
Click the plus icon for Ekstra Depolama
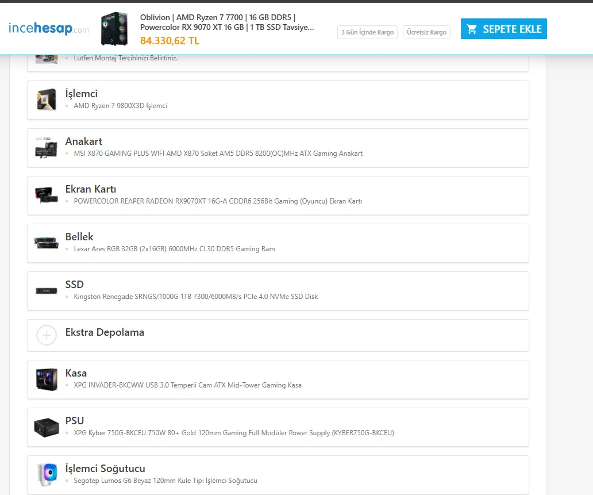tap(46, 335)
